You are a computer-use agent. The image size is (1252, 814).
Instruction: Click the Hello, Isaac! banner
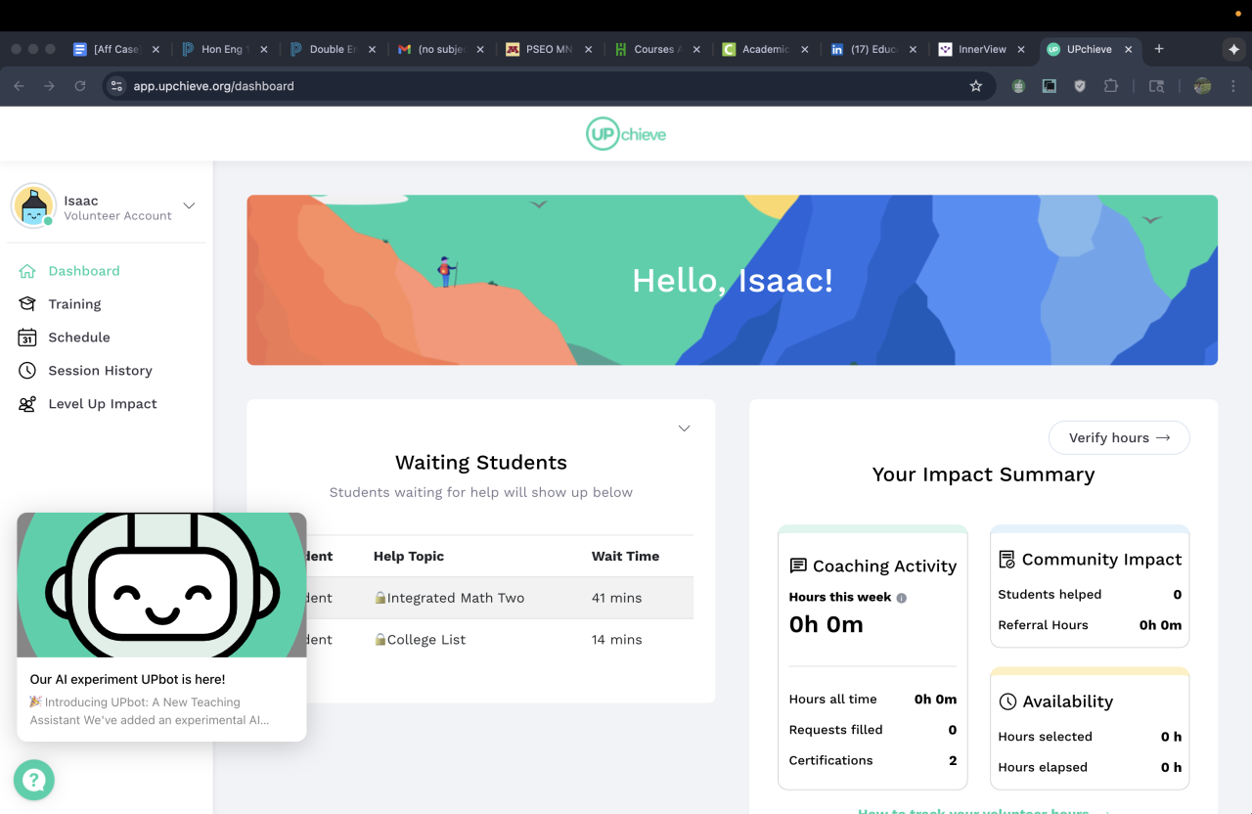(x=733, y=281)
